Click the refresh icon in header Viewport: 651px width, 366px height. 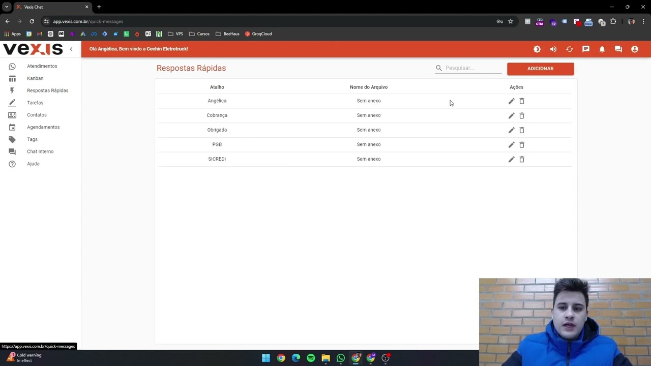(570, 49)
